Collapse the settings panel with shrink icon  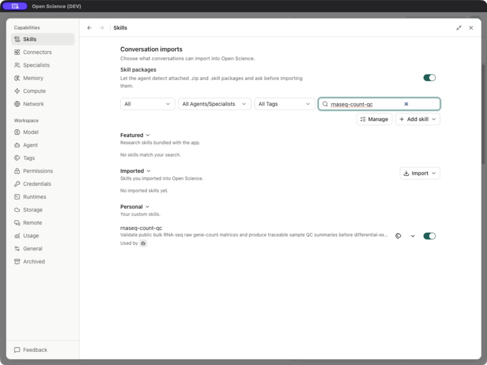[x=459, y=28]
